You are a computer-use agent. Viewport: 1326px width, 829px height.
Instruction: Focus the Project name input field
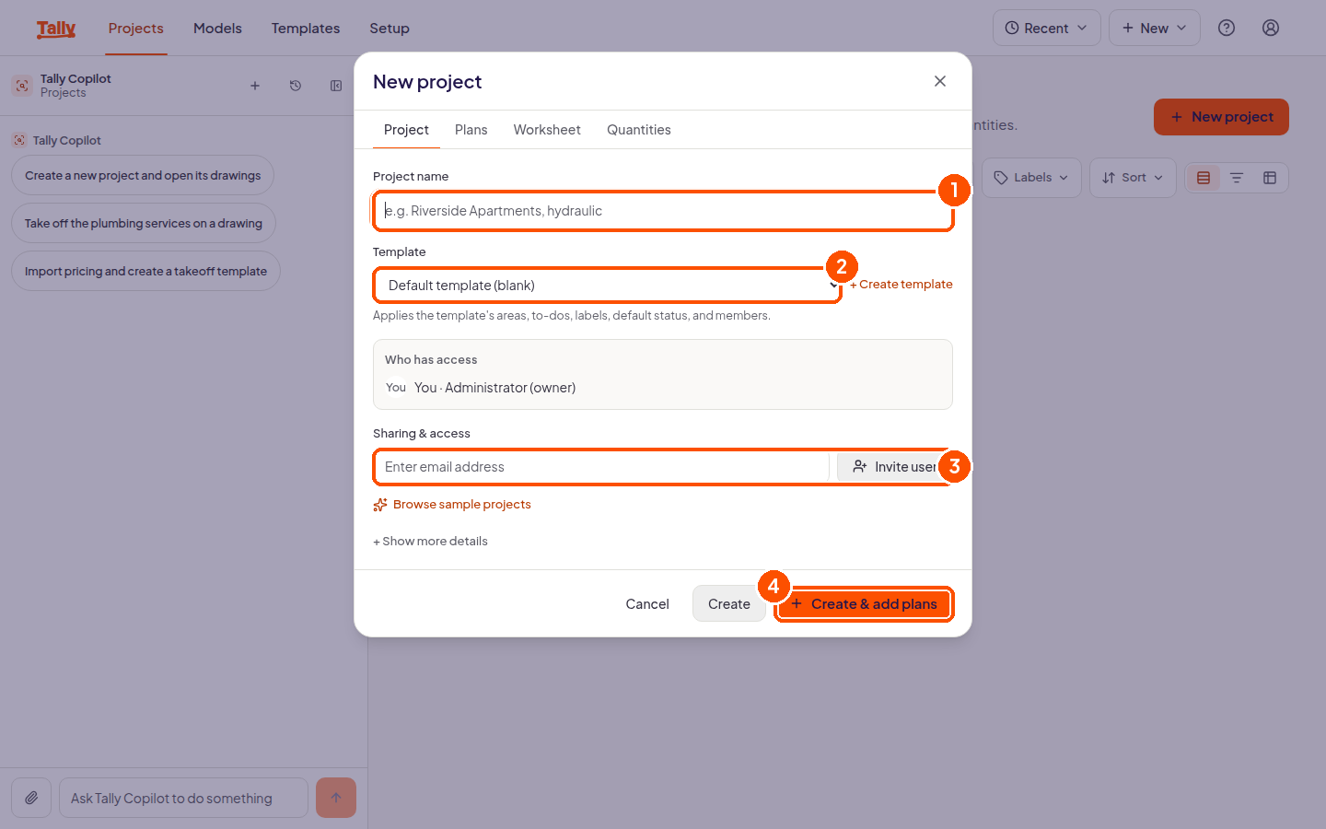pyautogui.click(x=663, y=211)
